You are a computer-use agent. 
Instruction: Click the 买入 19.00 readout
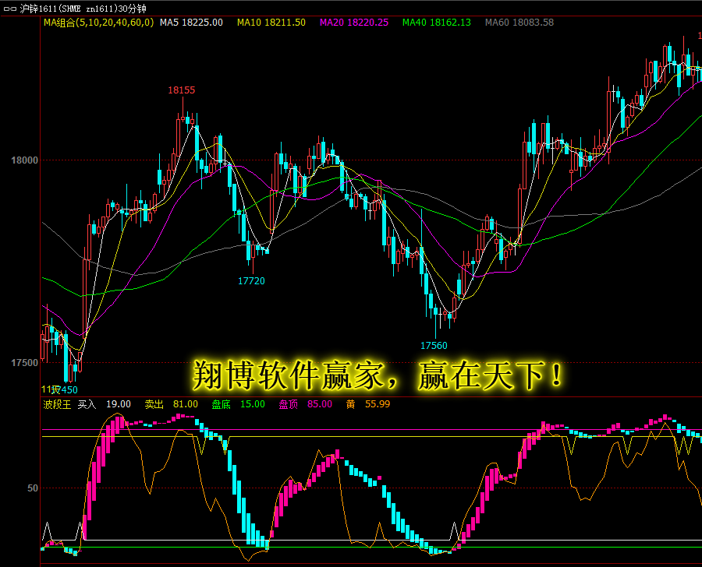105,404
